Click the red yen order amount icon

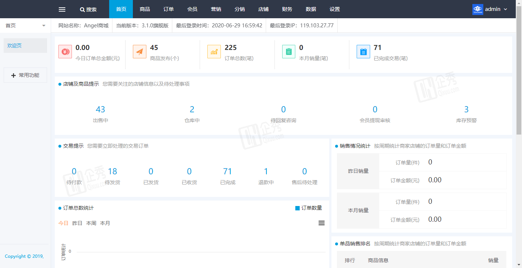[65, 52]
